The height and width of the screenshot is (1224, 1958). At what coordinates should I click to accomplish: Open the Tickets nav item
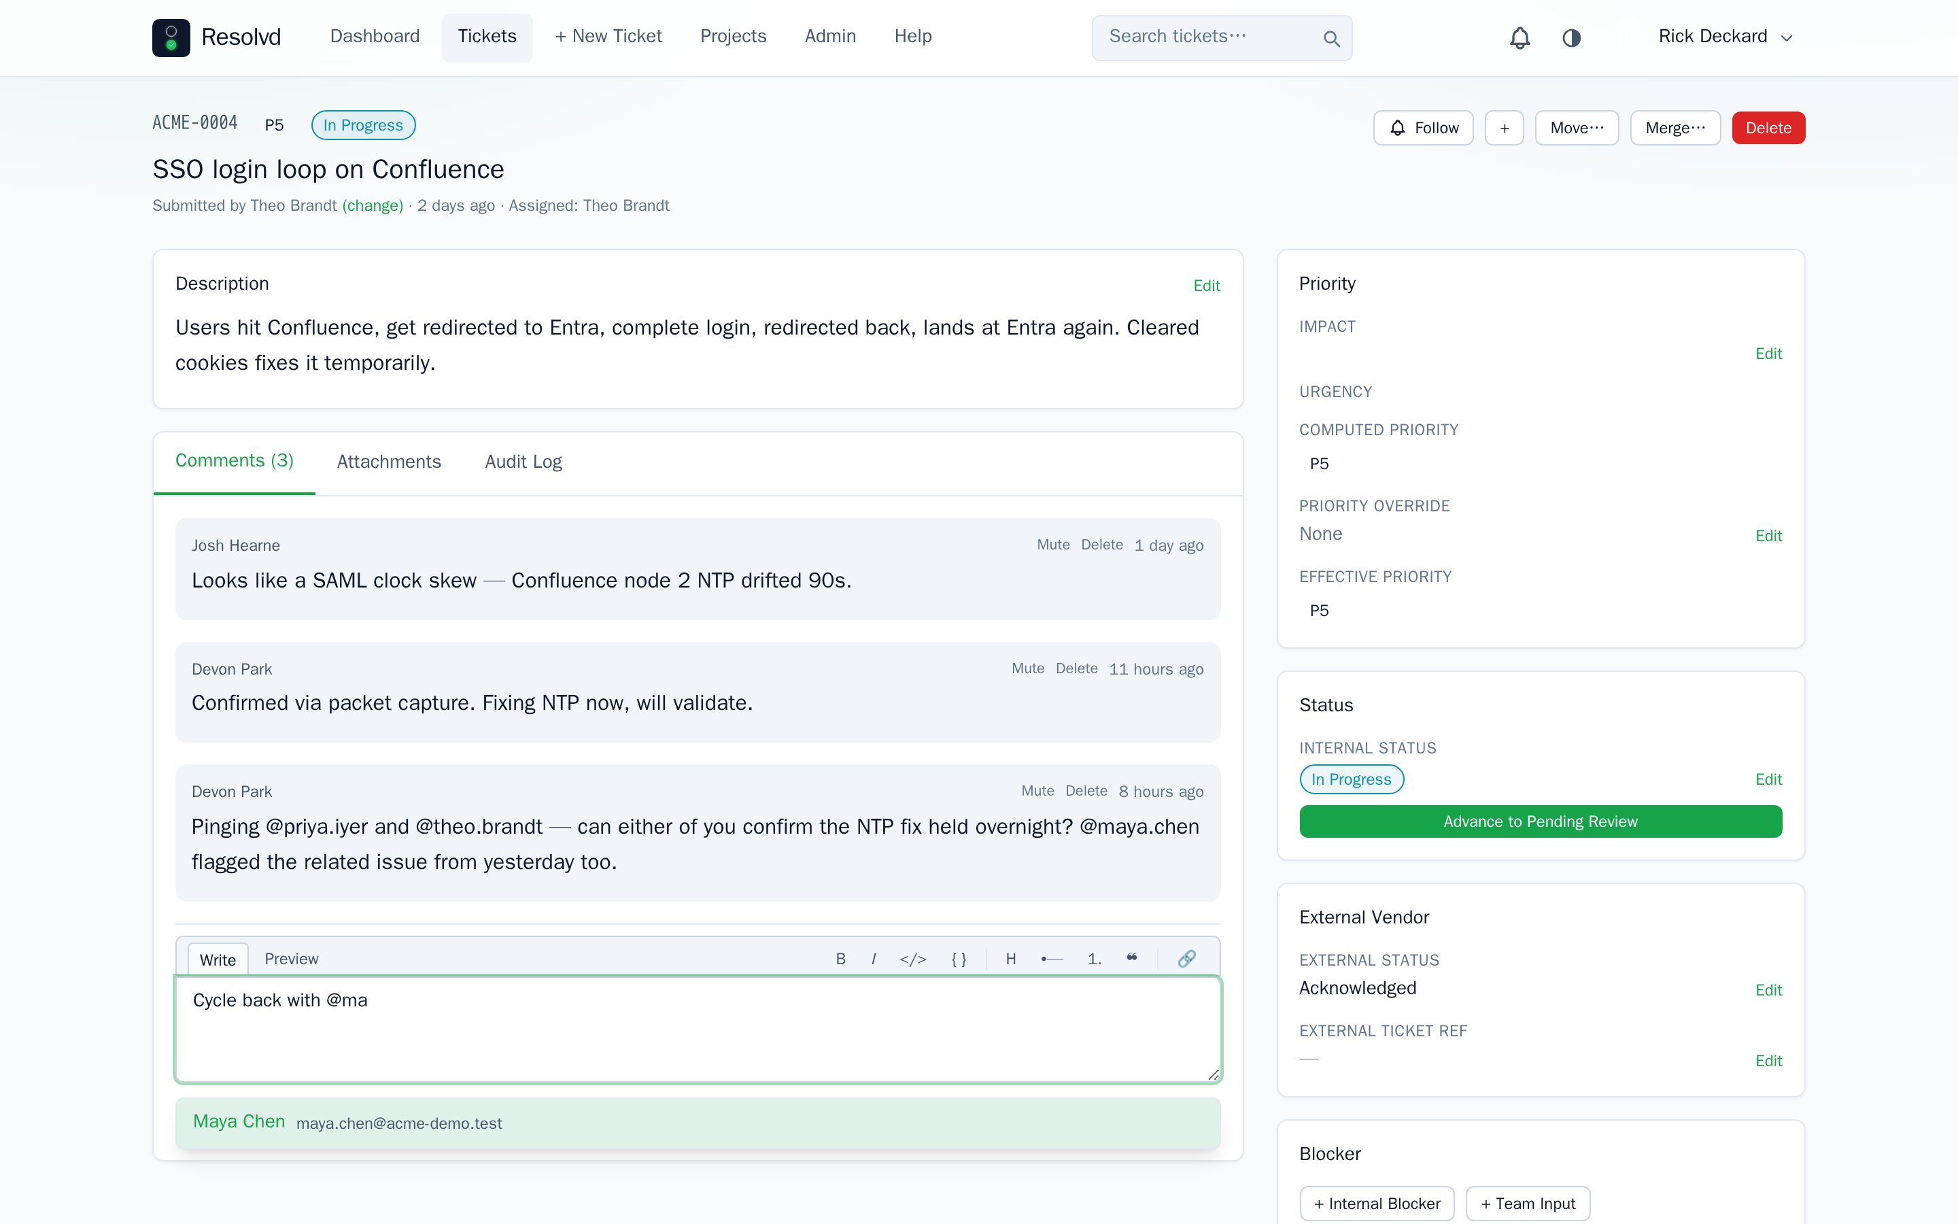(x=486, y=37)
